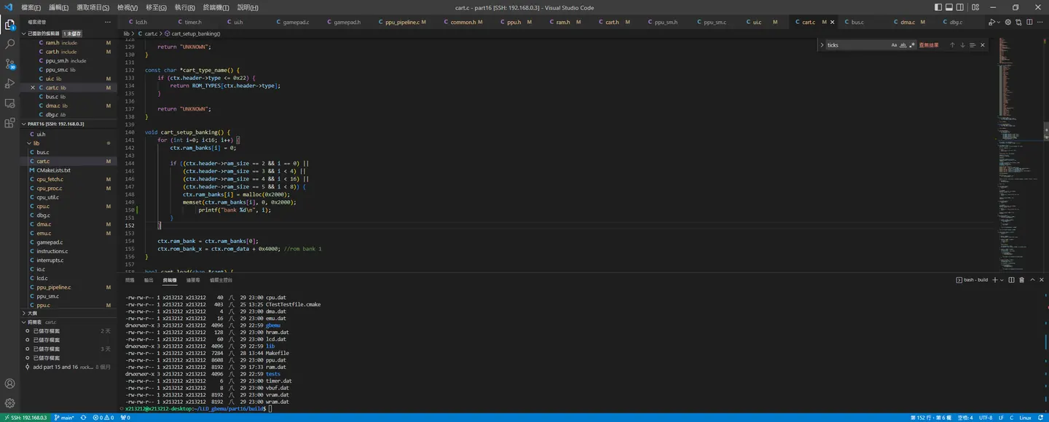
Task: Open the 終端機(T) menu
Action: (x=215, y=7)
